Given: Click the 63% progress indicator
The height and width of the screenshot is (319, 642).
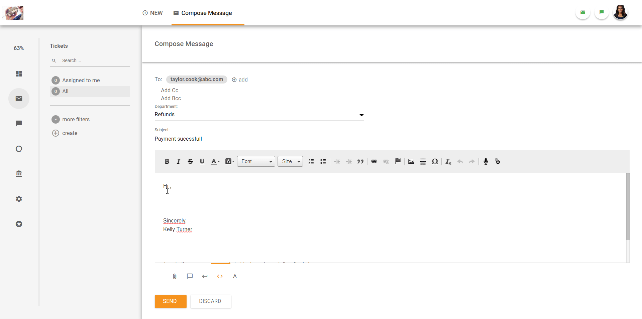Looking at the screenshot, I should coord(18,48).
